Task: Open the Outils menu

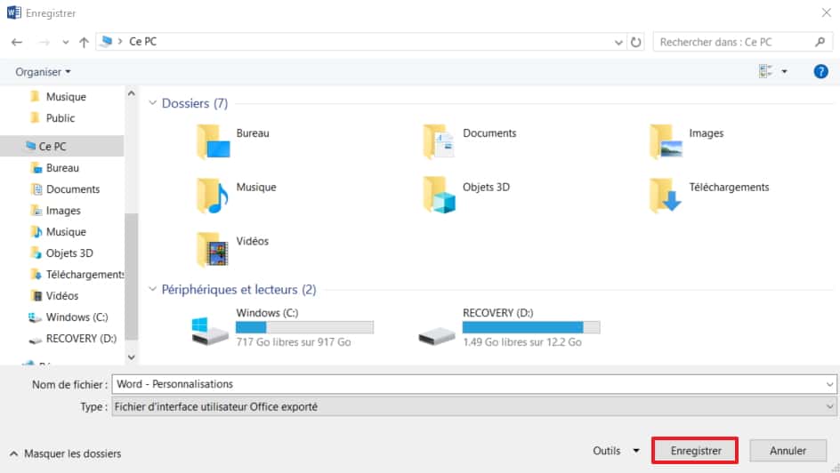Action: pyautogui.click(x=616, y=451)
